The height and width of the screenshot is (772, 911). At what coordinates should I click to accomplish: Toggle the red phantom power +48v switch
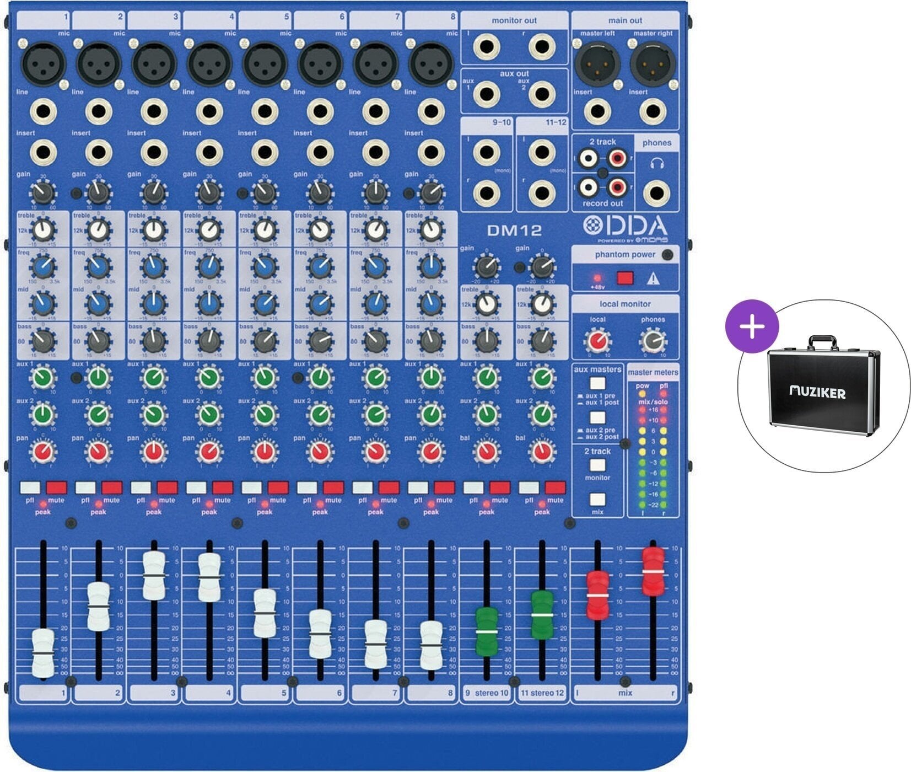(x=625, y=277)
